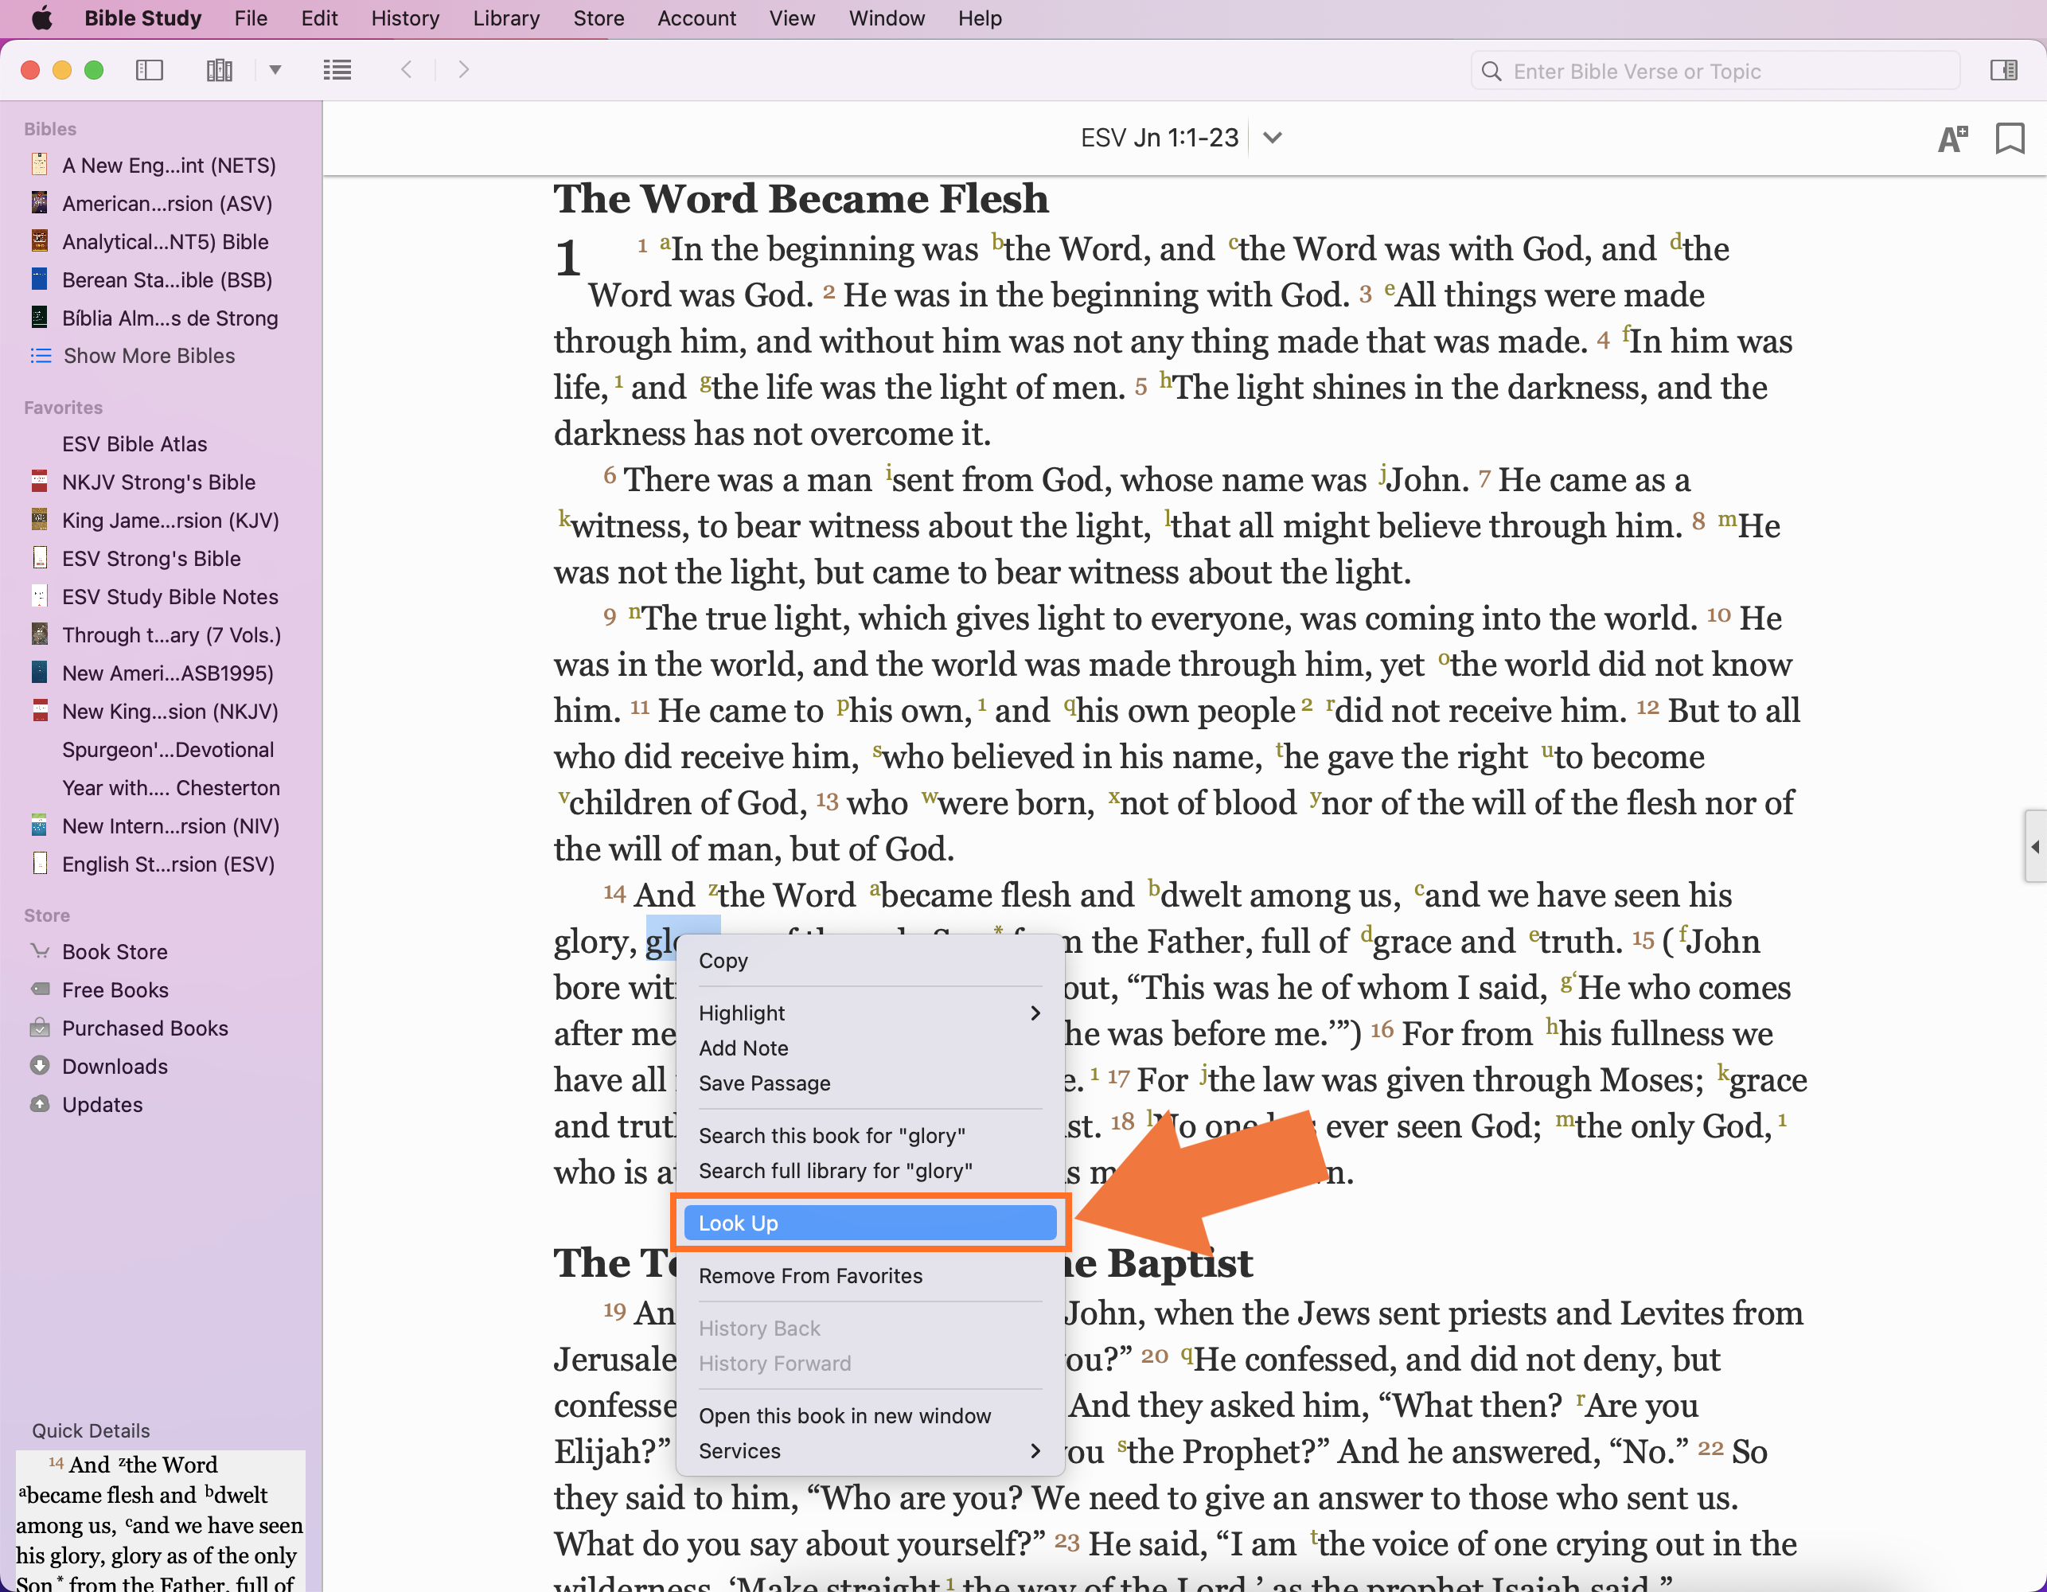Open Downloads in the Store section

pyautogui.click(x=115, y=1066)
